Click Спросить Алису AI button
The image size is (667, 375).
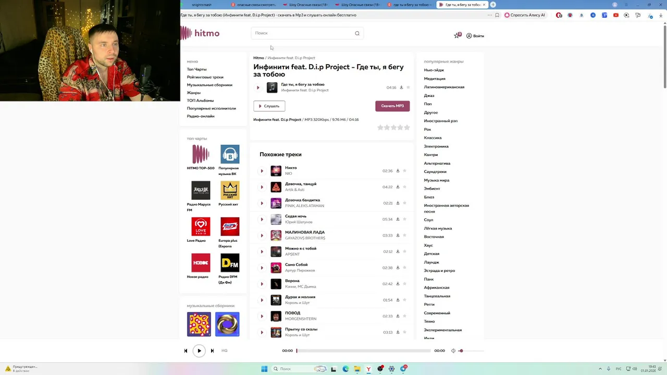pos(525,15)
